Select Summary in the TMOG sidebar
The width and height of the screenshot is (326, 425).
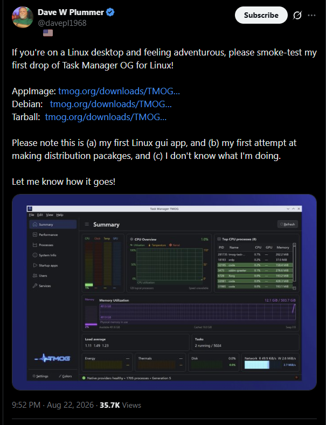(53, 225)
